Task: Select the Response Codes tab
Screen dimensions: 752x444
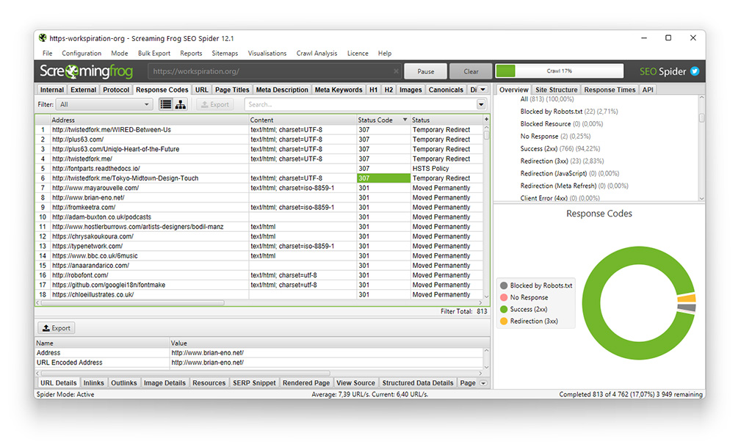Action: click(162, 90)
